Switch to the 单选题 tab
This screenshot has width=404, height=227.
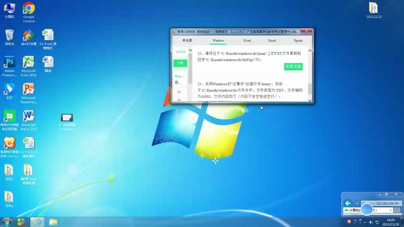click(x=187, y=40)
